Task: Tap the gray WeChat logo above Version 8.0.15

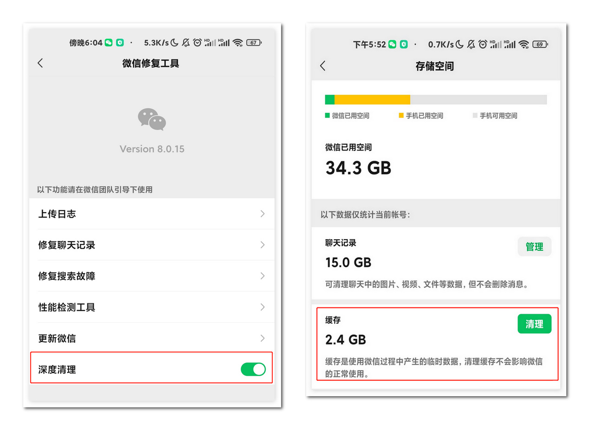Action: [x=152, y=119]
